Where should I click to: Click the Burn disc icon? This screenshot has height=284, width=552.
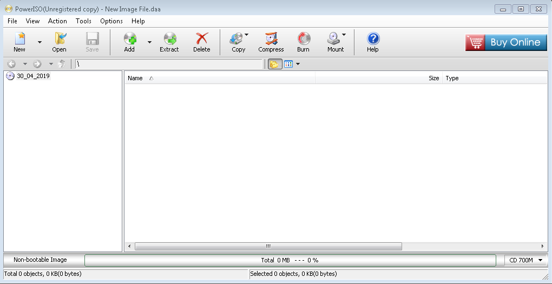pyautogui.click(x=304, y=39)
